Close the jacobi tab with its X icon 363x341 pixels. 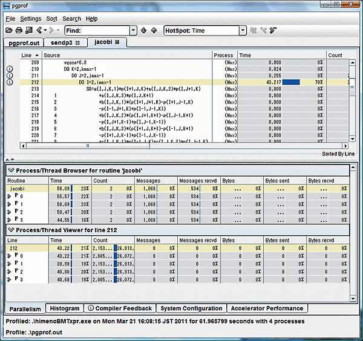point(116,42)
